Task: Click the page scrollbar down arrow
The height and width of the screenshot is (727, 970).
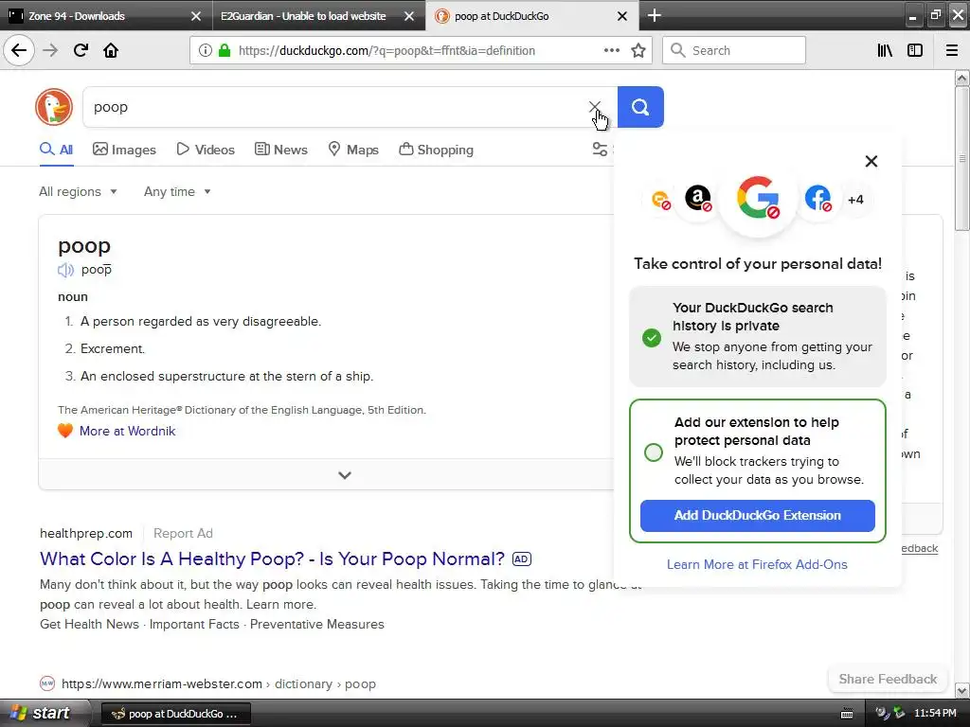Action: [x=961, y=690]
